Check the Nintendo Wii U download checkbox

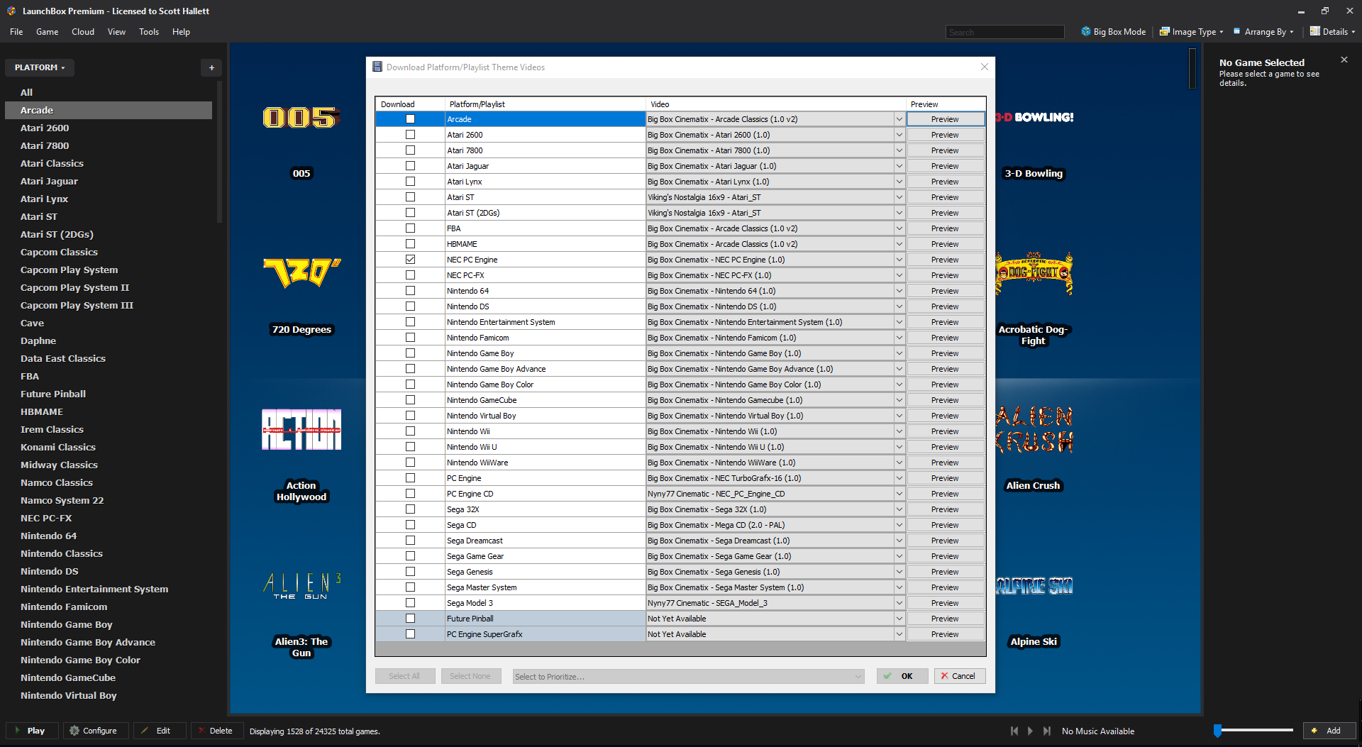click(x=410, y=447)
